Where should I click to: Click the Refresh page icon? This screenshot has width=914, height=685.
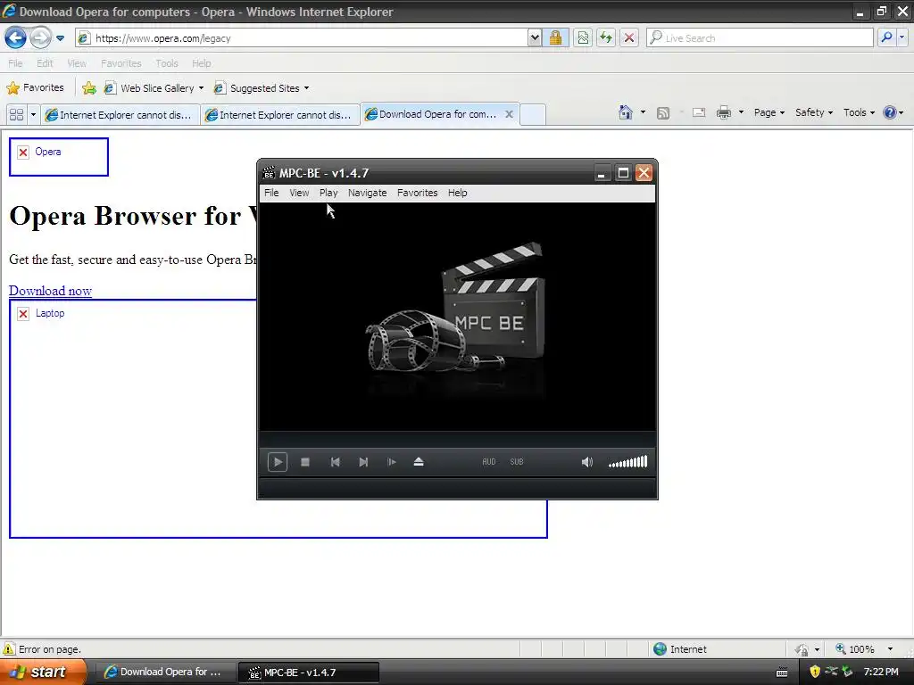point(606,38)
